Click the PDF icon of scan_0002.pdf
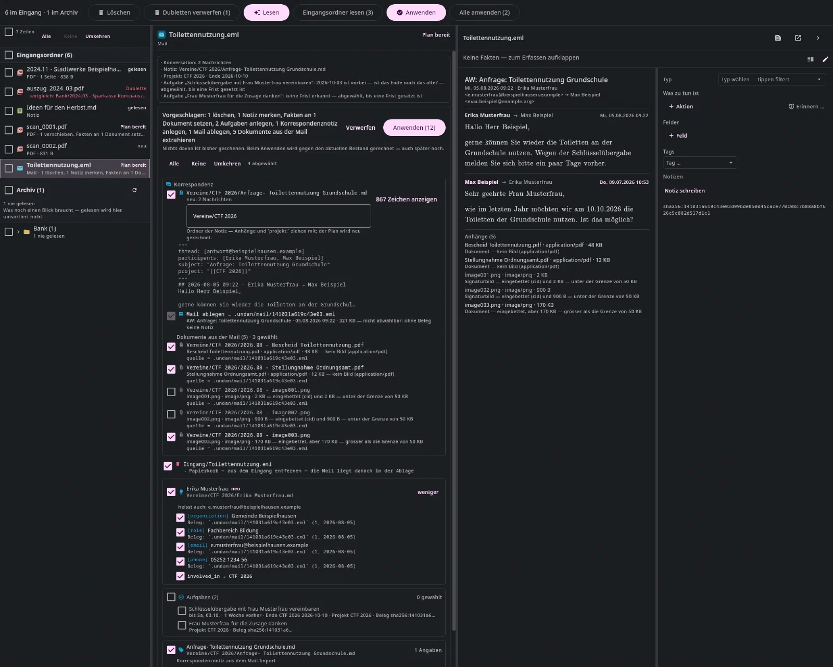 click(x=20, y=149)
